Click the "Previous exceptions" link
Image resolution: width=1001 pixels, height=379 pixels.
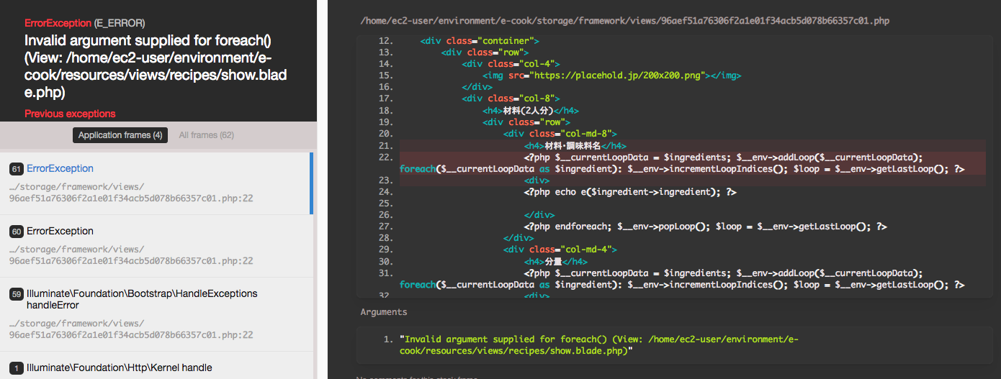coord(70,114)
